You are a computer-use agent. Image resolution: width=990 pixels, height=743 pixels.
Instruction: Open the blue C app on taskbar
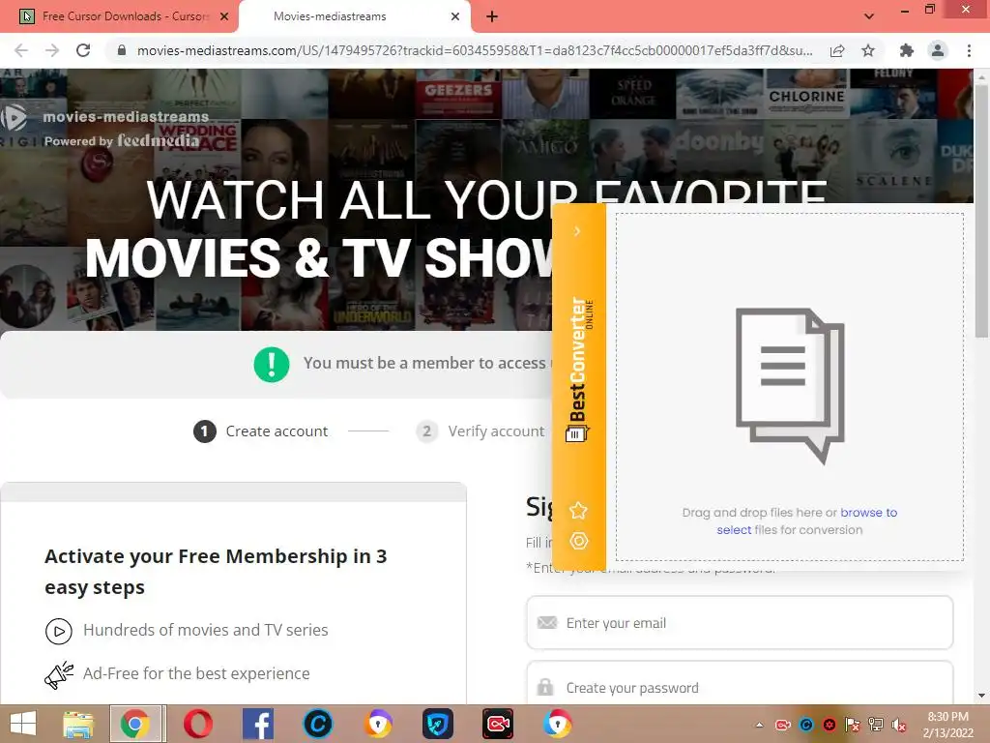(317, 724)
